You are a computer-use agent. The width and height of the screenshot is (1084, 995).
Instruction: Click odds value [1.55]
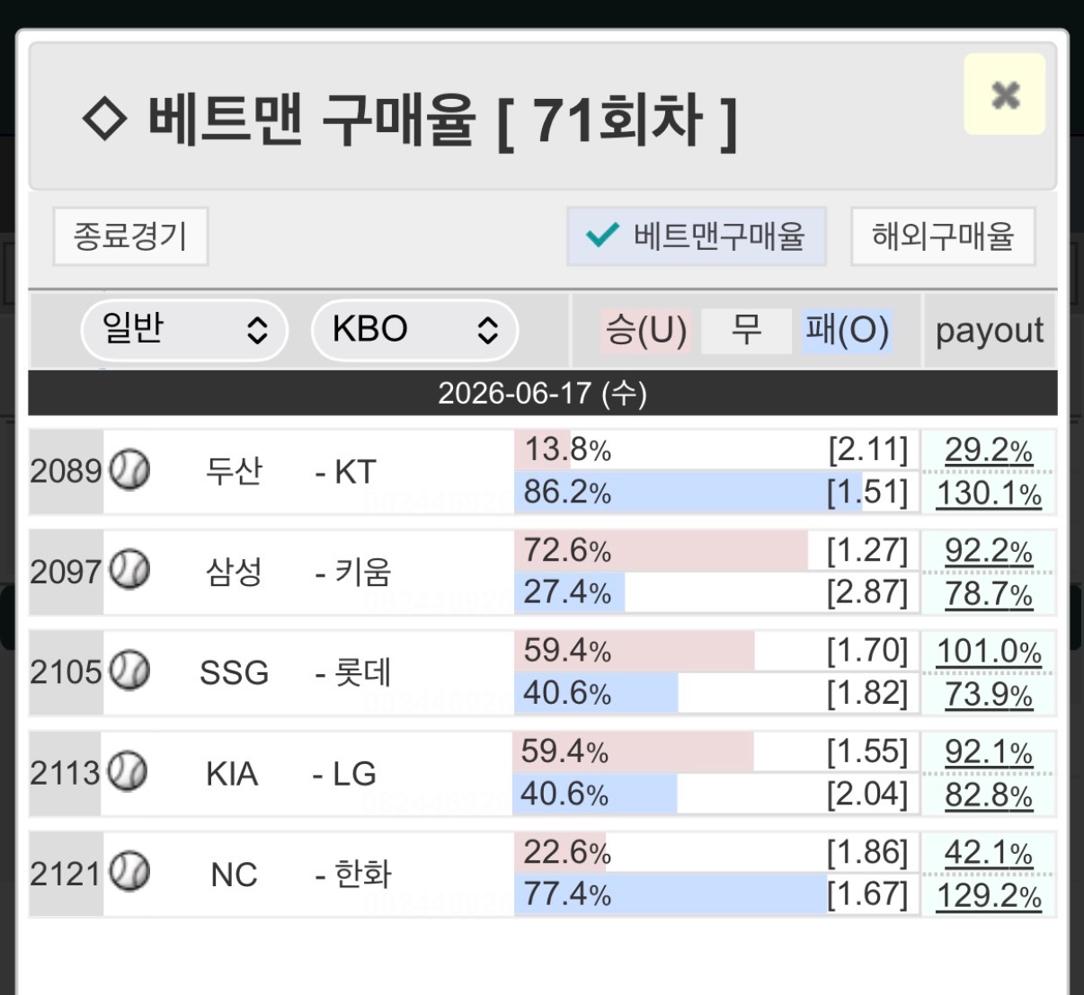click(x=867, y=751)
